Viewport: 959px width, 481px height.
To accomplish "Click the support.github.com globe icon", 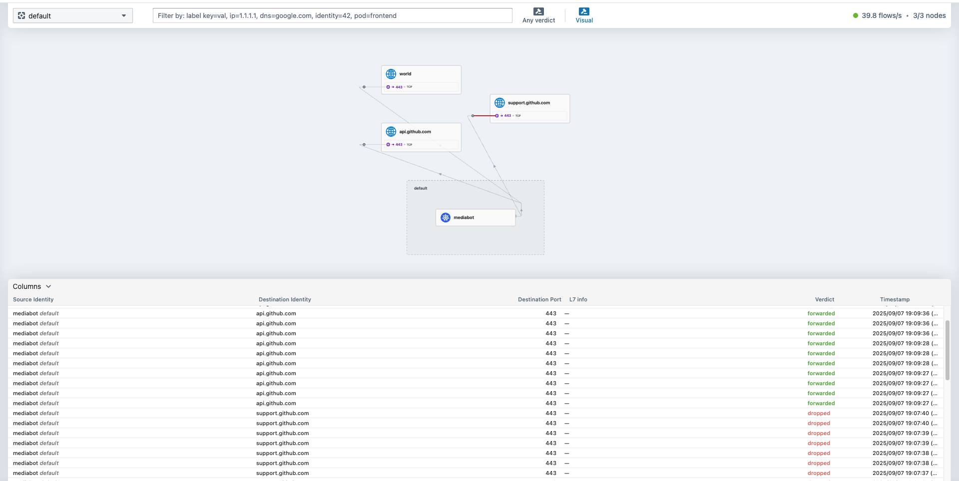I will (x=499, y=103).
